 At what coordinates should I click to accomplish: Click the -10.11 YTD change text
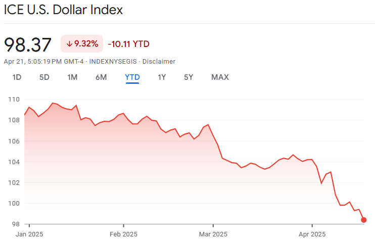[x=128, y=44]
